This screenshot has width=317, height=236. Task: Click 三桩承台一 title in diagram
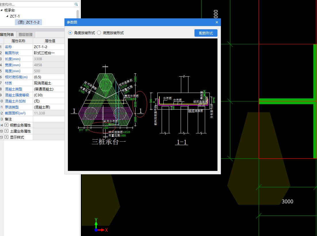[109, 142]
